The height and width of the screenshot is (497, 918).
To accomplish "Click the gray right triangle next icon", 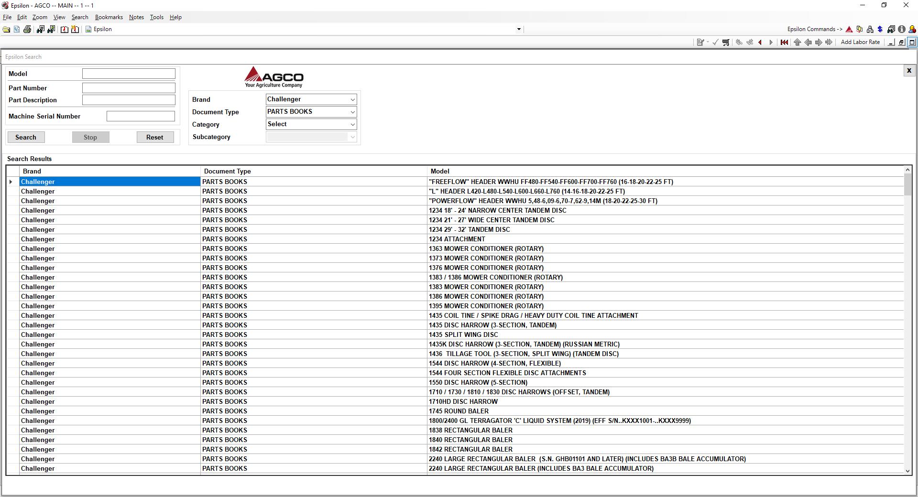I will (x=771, y=43).
